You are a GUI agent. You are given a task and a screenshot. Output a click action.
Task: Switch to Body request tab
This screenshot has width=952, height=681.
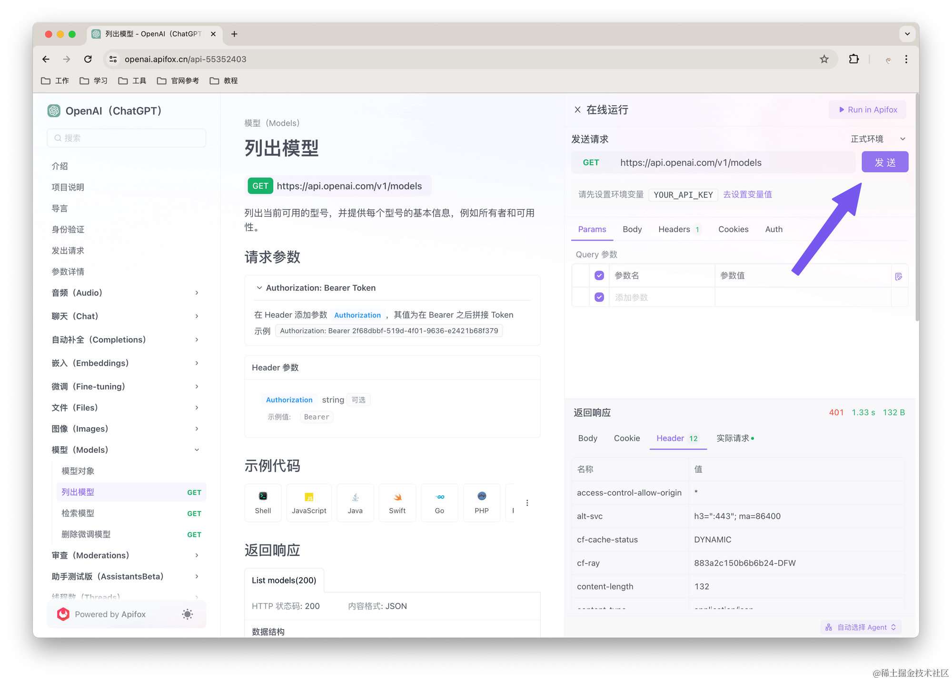(632, 230)
